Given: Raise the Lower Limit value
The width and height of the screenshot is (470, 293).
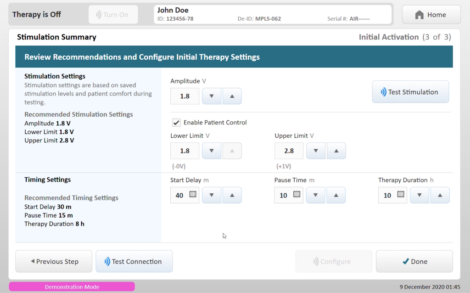Looking at the screenshot, I should pyautogui.click(x=232, y=151).
